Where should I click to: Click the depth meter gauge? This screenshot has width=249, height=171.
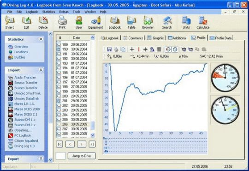click(225, 110)
